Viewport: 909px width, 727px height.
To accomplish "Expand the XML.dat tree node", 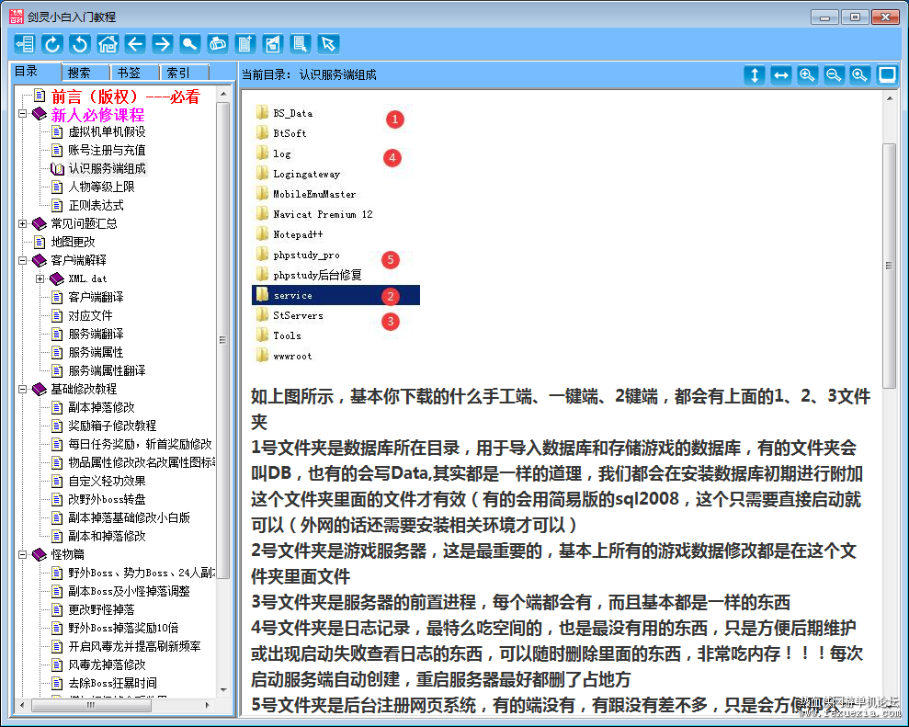I will tap(40, 278).
